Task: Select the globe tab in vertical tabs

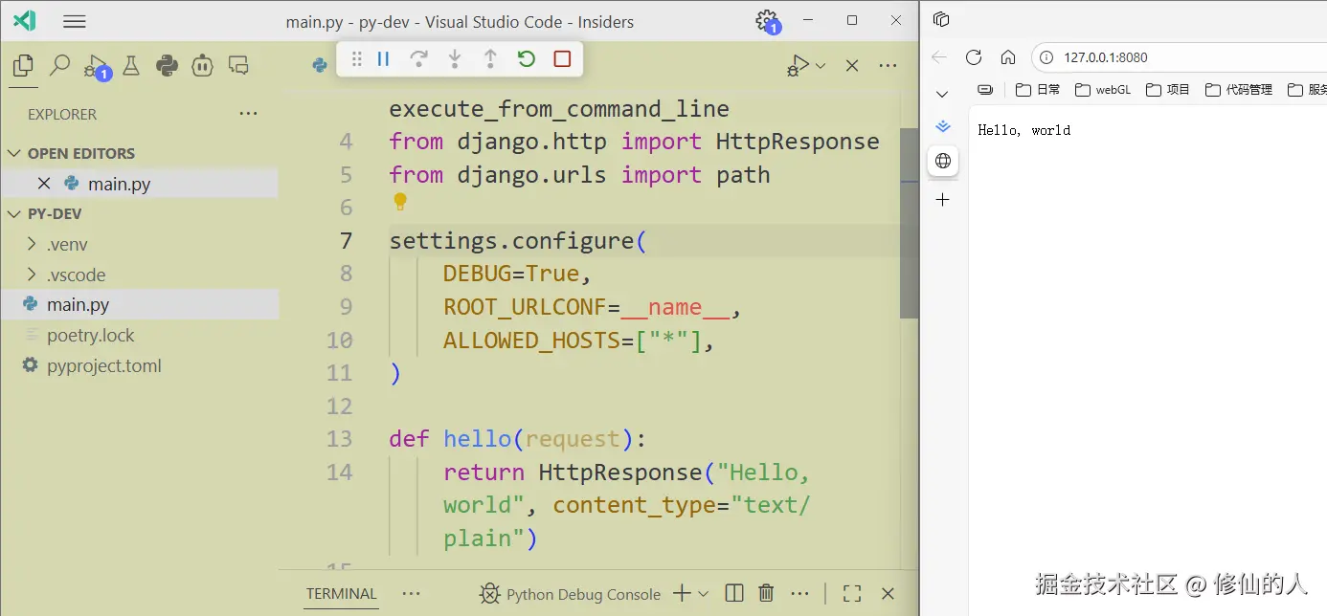Action: (x=943, y=161)
